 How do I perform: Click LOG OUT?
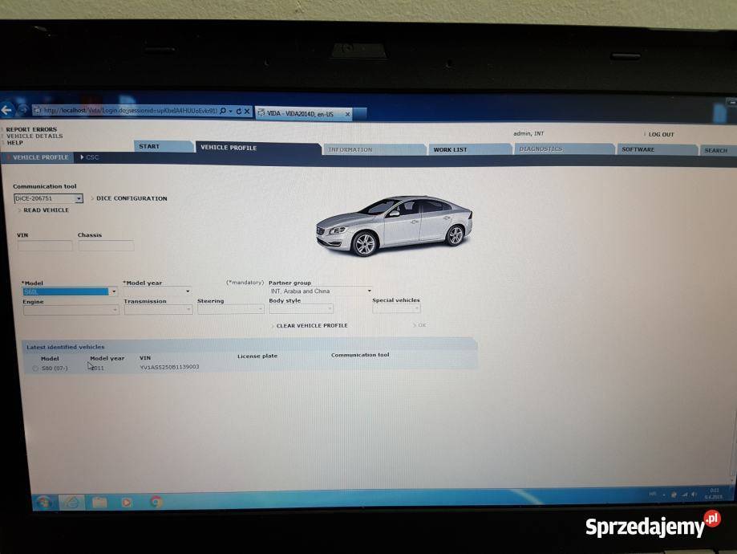click(x=661, y=135)
